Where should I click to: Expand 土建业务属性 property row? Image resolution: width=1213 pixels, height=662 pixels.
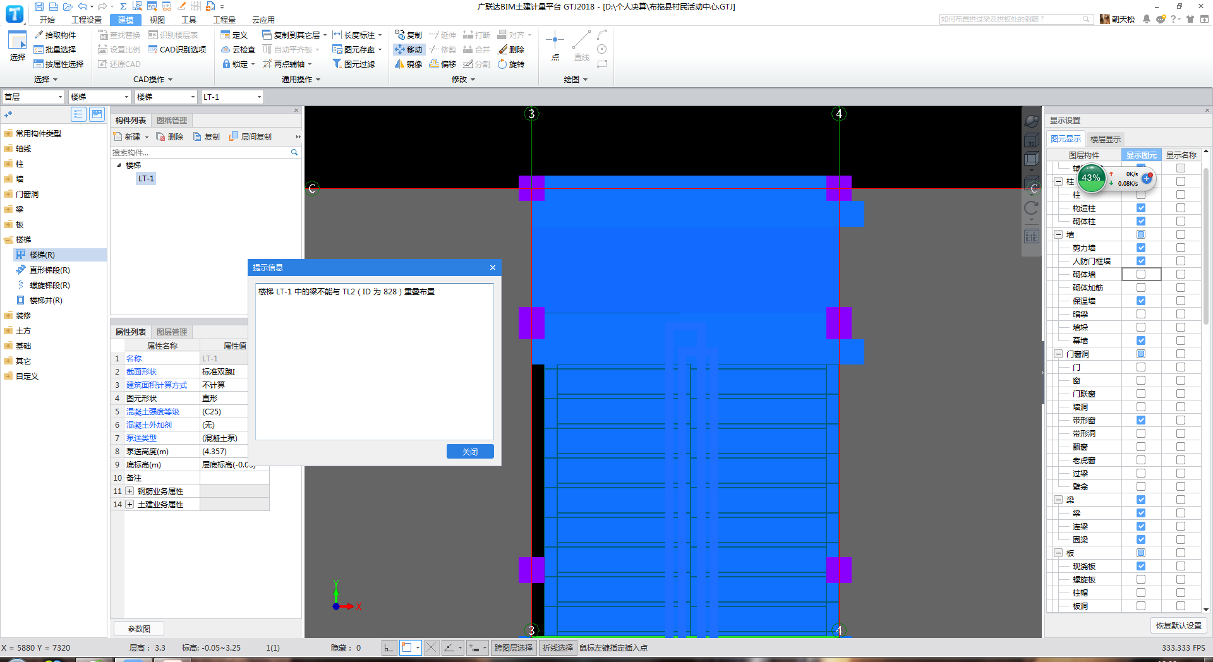pos(130,504)
